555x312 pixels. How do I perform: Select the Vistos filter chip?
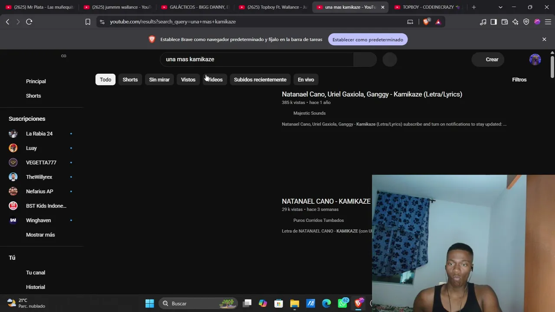[188, 80]
